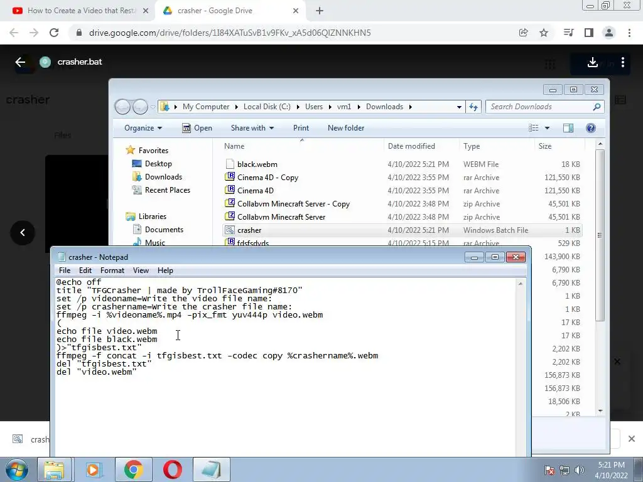Viewport: 643px width, 482px height.
Task: Open the view options dropdown arrow
Action: [547, 128]
